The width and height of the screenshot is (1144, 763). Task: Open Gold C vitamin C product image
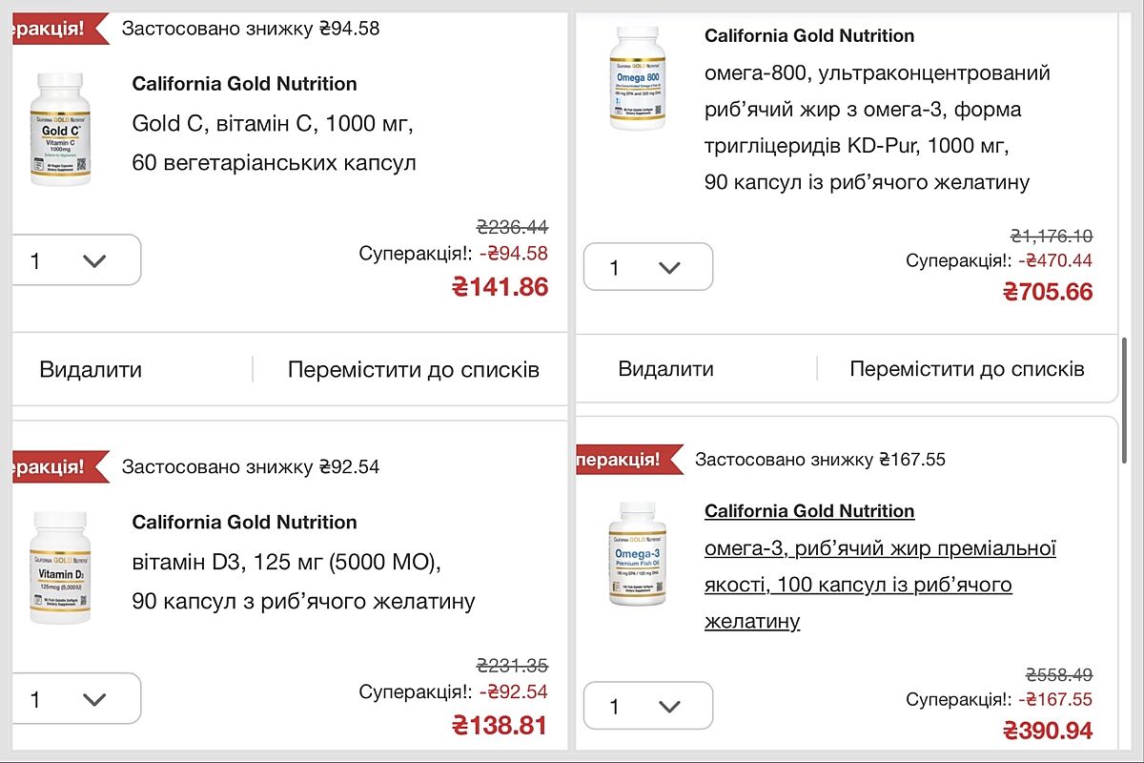[61, 129]
